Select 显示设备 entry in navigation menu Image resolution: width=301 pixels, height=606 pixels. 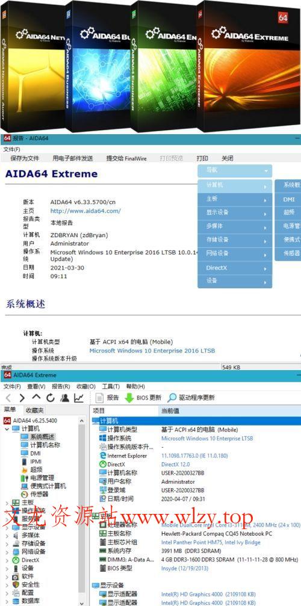(235, 213)
